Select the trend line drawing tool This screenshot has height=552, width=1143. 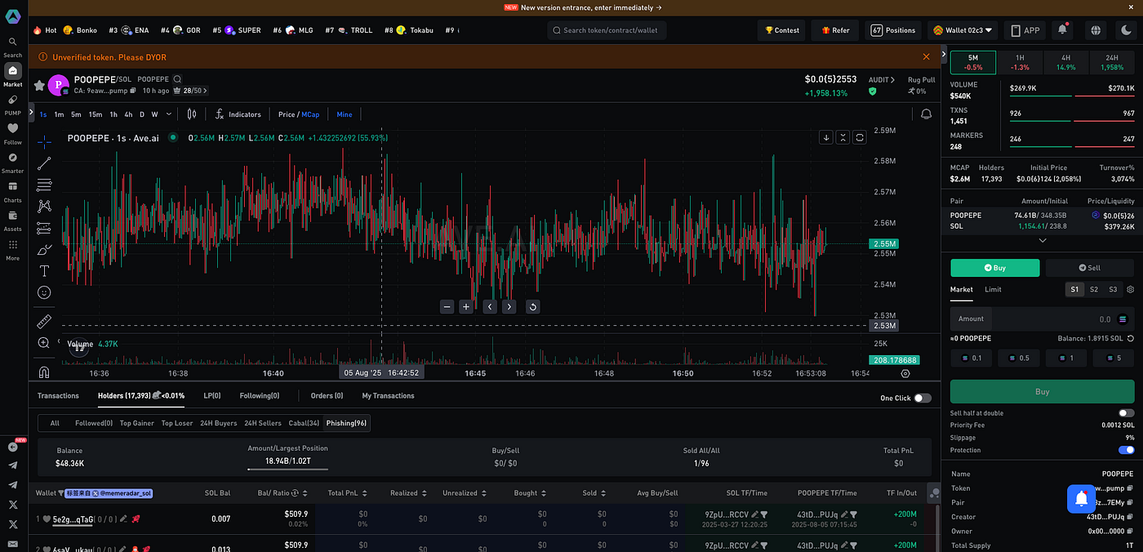44,163
